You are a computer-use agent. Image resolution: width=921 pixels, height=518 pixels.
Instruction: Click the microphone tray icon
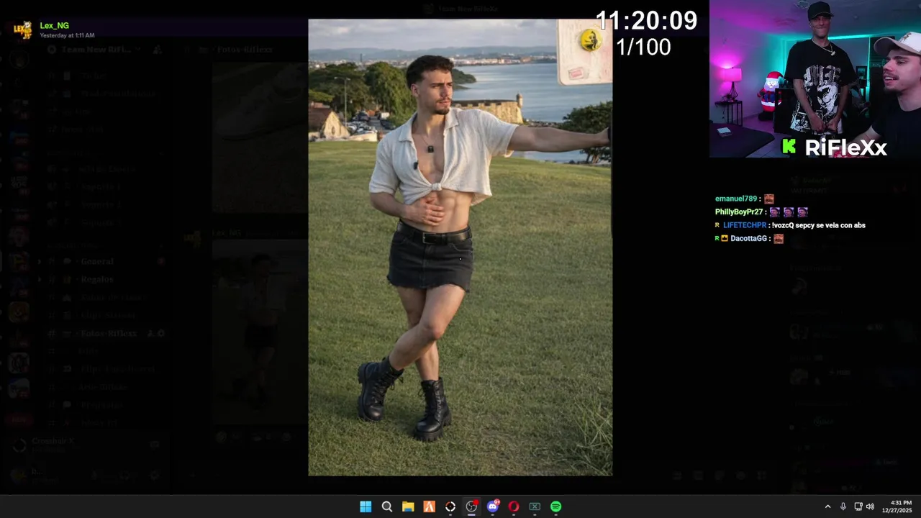tap(843, 506)
